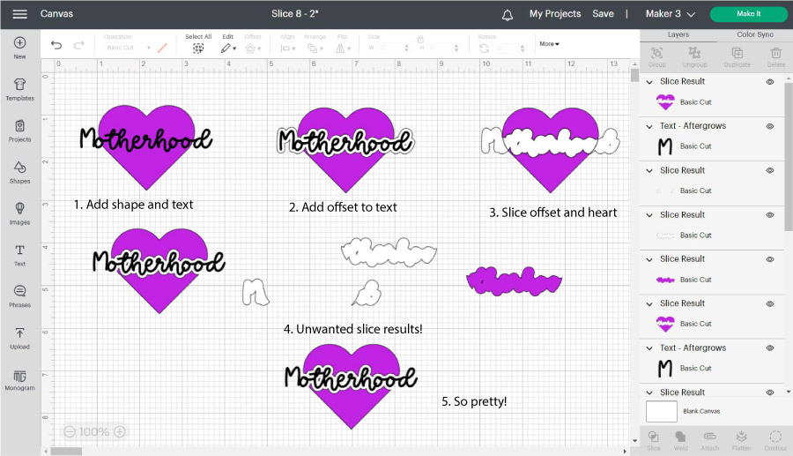Delete the selected layer

pyautogui.click(x=775, y=57)
